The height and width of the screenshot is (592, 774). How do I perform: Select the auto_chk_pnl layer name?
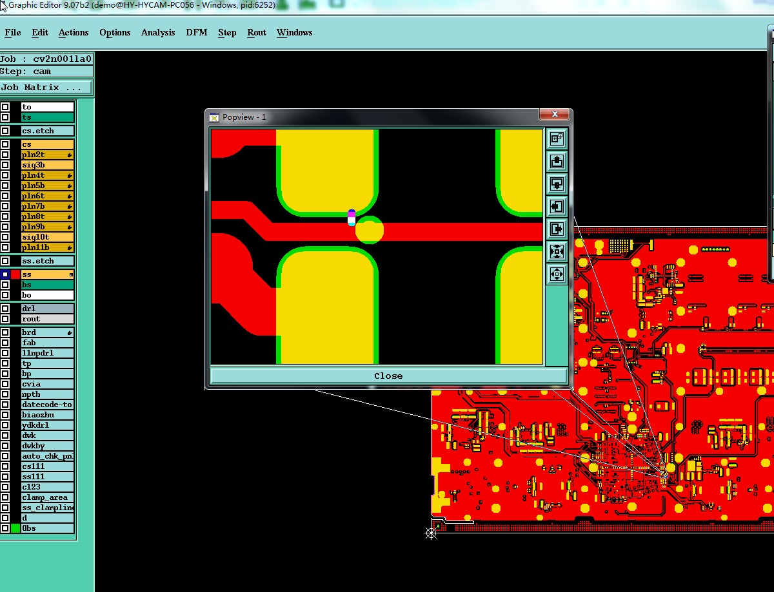pyautogui.click(x=48, y=456)
